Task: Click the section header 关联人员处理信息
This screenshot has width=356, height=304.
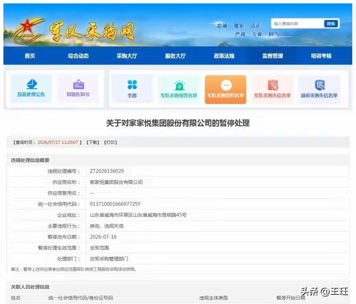Action: click(x=30, y=287)
